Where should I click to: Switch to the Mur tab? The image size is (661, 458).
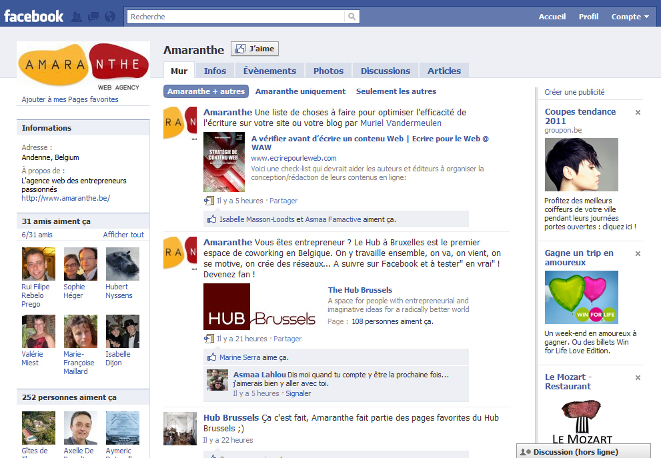179,71
